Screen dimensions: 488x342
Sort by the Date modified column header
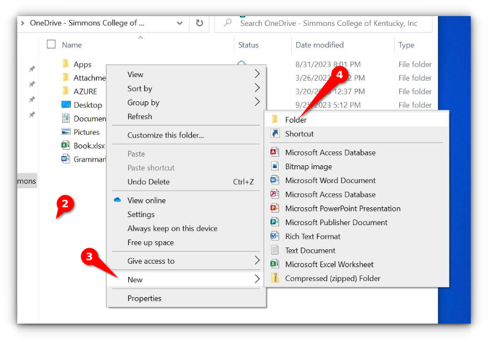319,45
